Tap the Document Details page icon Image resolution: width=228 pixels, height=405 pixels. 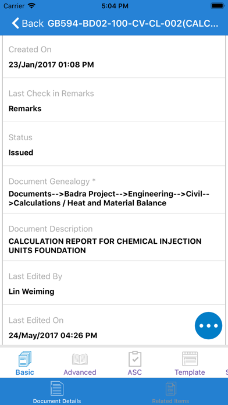pyautogui.click(x=57, y=389)
